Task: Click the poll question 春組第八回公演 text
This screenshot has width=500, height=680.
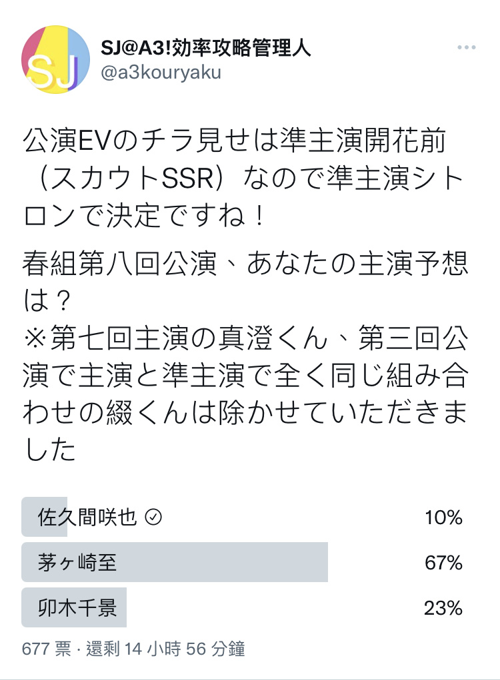Action: coord(245,282)
